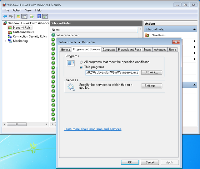Open the View menu

pos(28,10)
